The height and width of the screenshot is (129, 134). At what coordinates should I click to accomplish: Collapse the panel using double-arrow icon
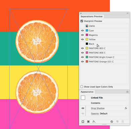[128, 13]
